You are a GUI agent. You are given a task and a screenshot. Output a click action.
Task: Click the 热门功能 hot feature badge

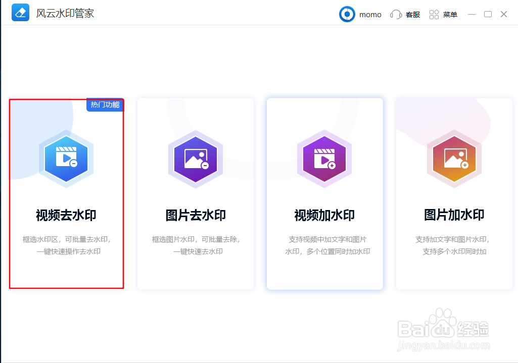point(105,105)
